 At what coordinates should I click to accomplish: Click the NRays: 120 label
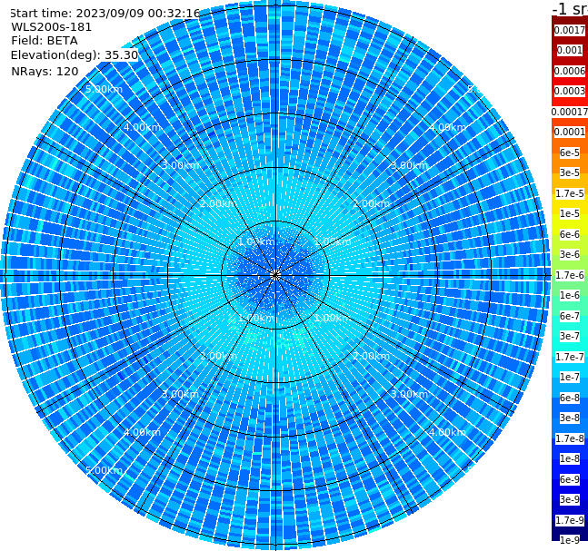(x=45, y=71)
